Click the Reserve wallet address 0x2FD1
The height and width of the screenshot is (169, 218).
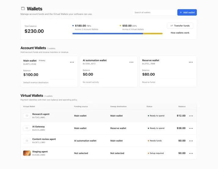[x=148, y=64]
